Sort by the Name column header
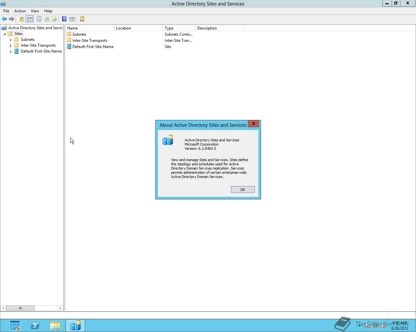The width and height of the screenshot is (416, 332). pyautogui.click(x=90, y=28)
